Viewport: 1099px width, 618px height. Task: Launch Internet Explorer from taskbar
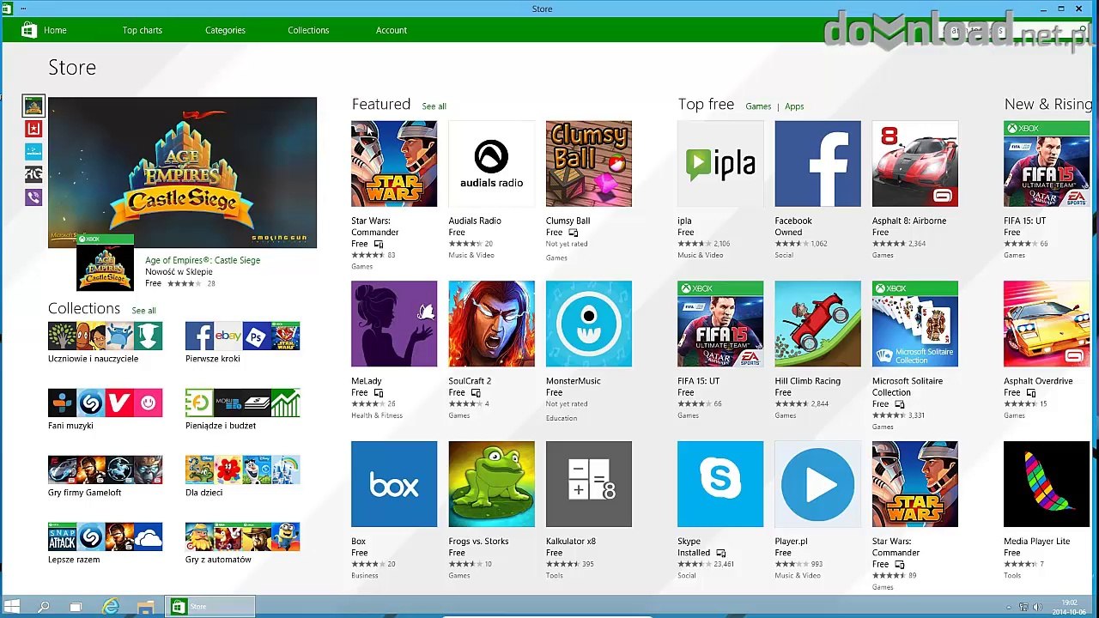(111, 607)
